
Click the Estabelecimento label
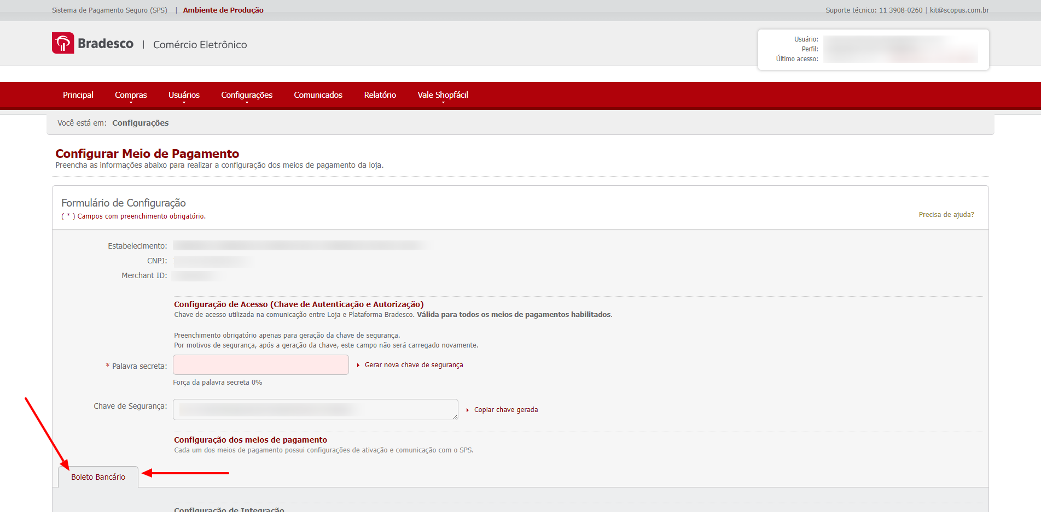pos(137,246)
